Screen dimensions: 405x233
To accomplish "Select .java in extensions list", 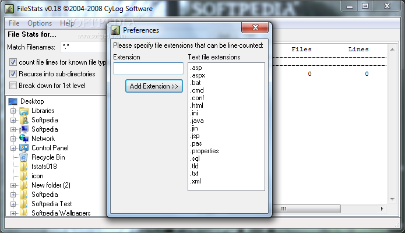I will point(197,121).
